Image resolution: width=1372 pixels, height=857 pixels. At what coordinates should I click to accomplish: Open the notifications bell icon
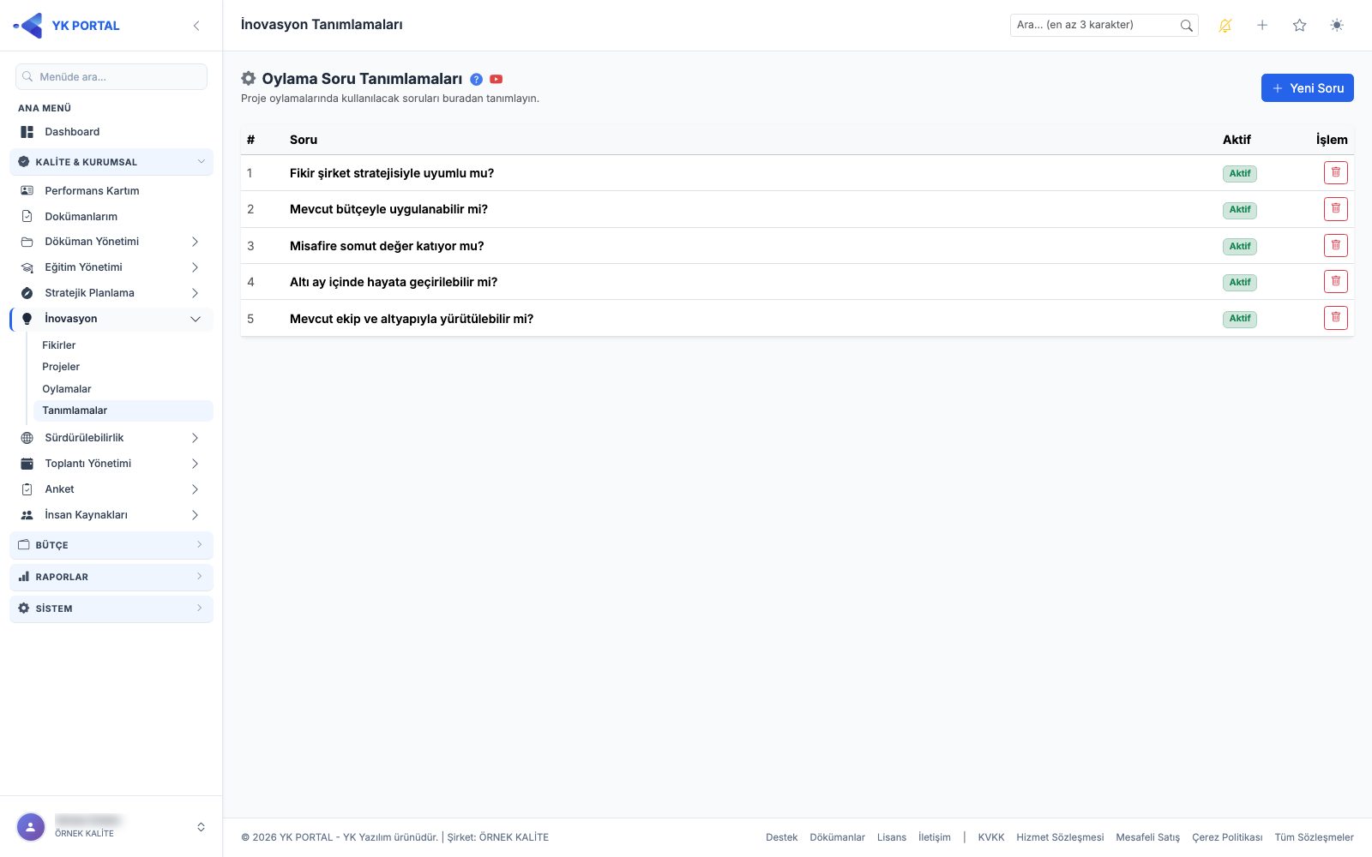(1225, 26)
